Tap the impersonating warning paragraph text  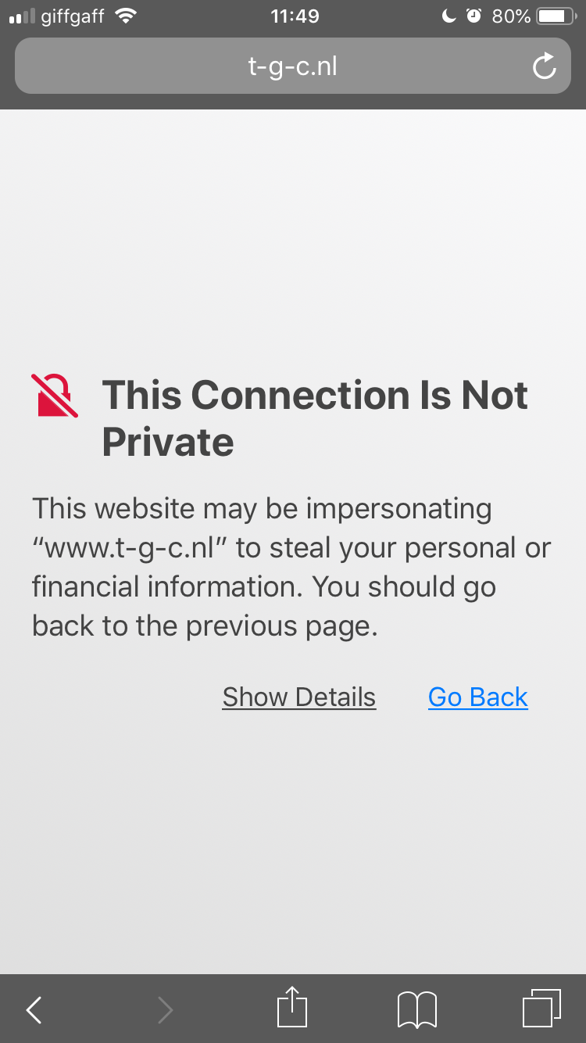pyautogui.click(x=291, y=567)
